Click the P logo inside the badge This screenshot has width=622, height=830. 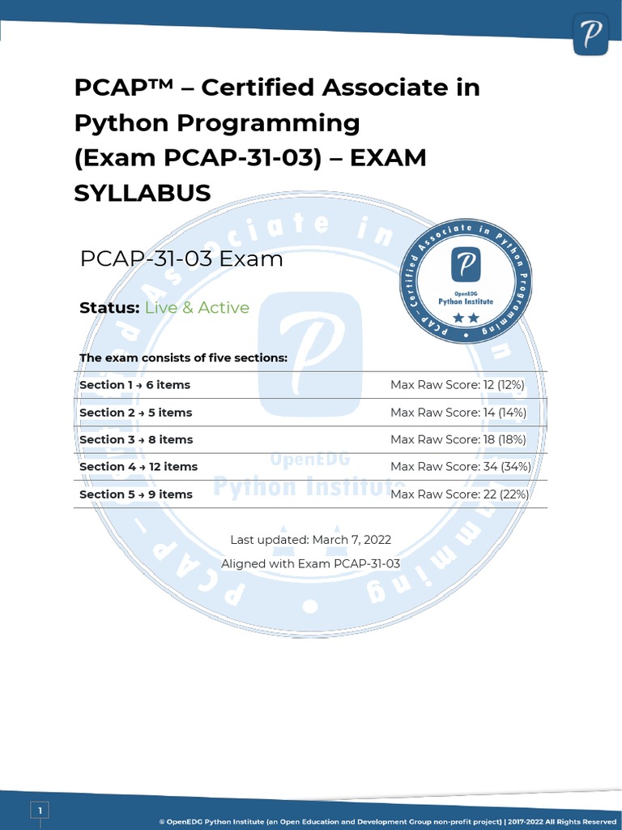point(466,265)
